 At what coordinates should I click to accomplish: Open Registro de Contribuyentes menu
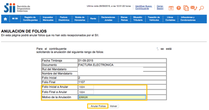tap(30, 19)
